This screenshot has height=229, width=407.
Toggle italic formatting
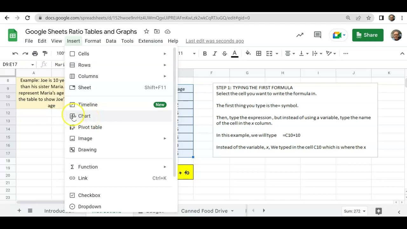point(215,53)
